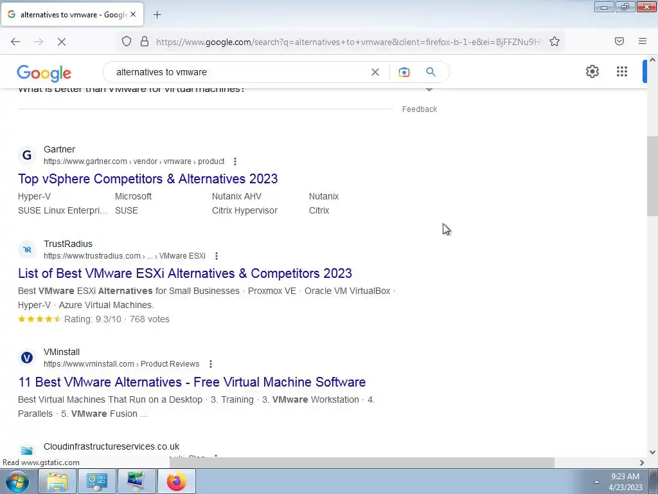Viewport: 658px width, 494px height.
Task: Search by image with camera icon
Action: (x=404, y=72)
